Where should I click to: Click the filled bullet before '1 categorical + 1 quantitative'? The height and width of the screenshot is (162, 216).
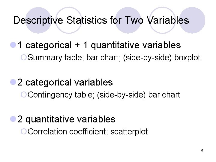tap(13, 45)
